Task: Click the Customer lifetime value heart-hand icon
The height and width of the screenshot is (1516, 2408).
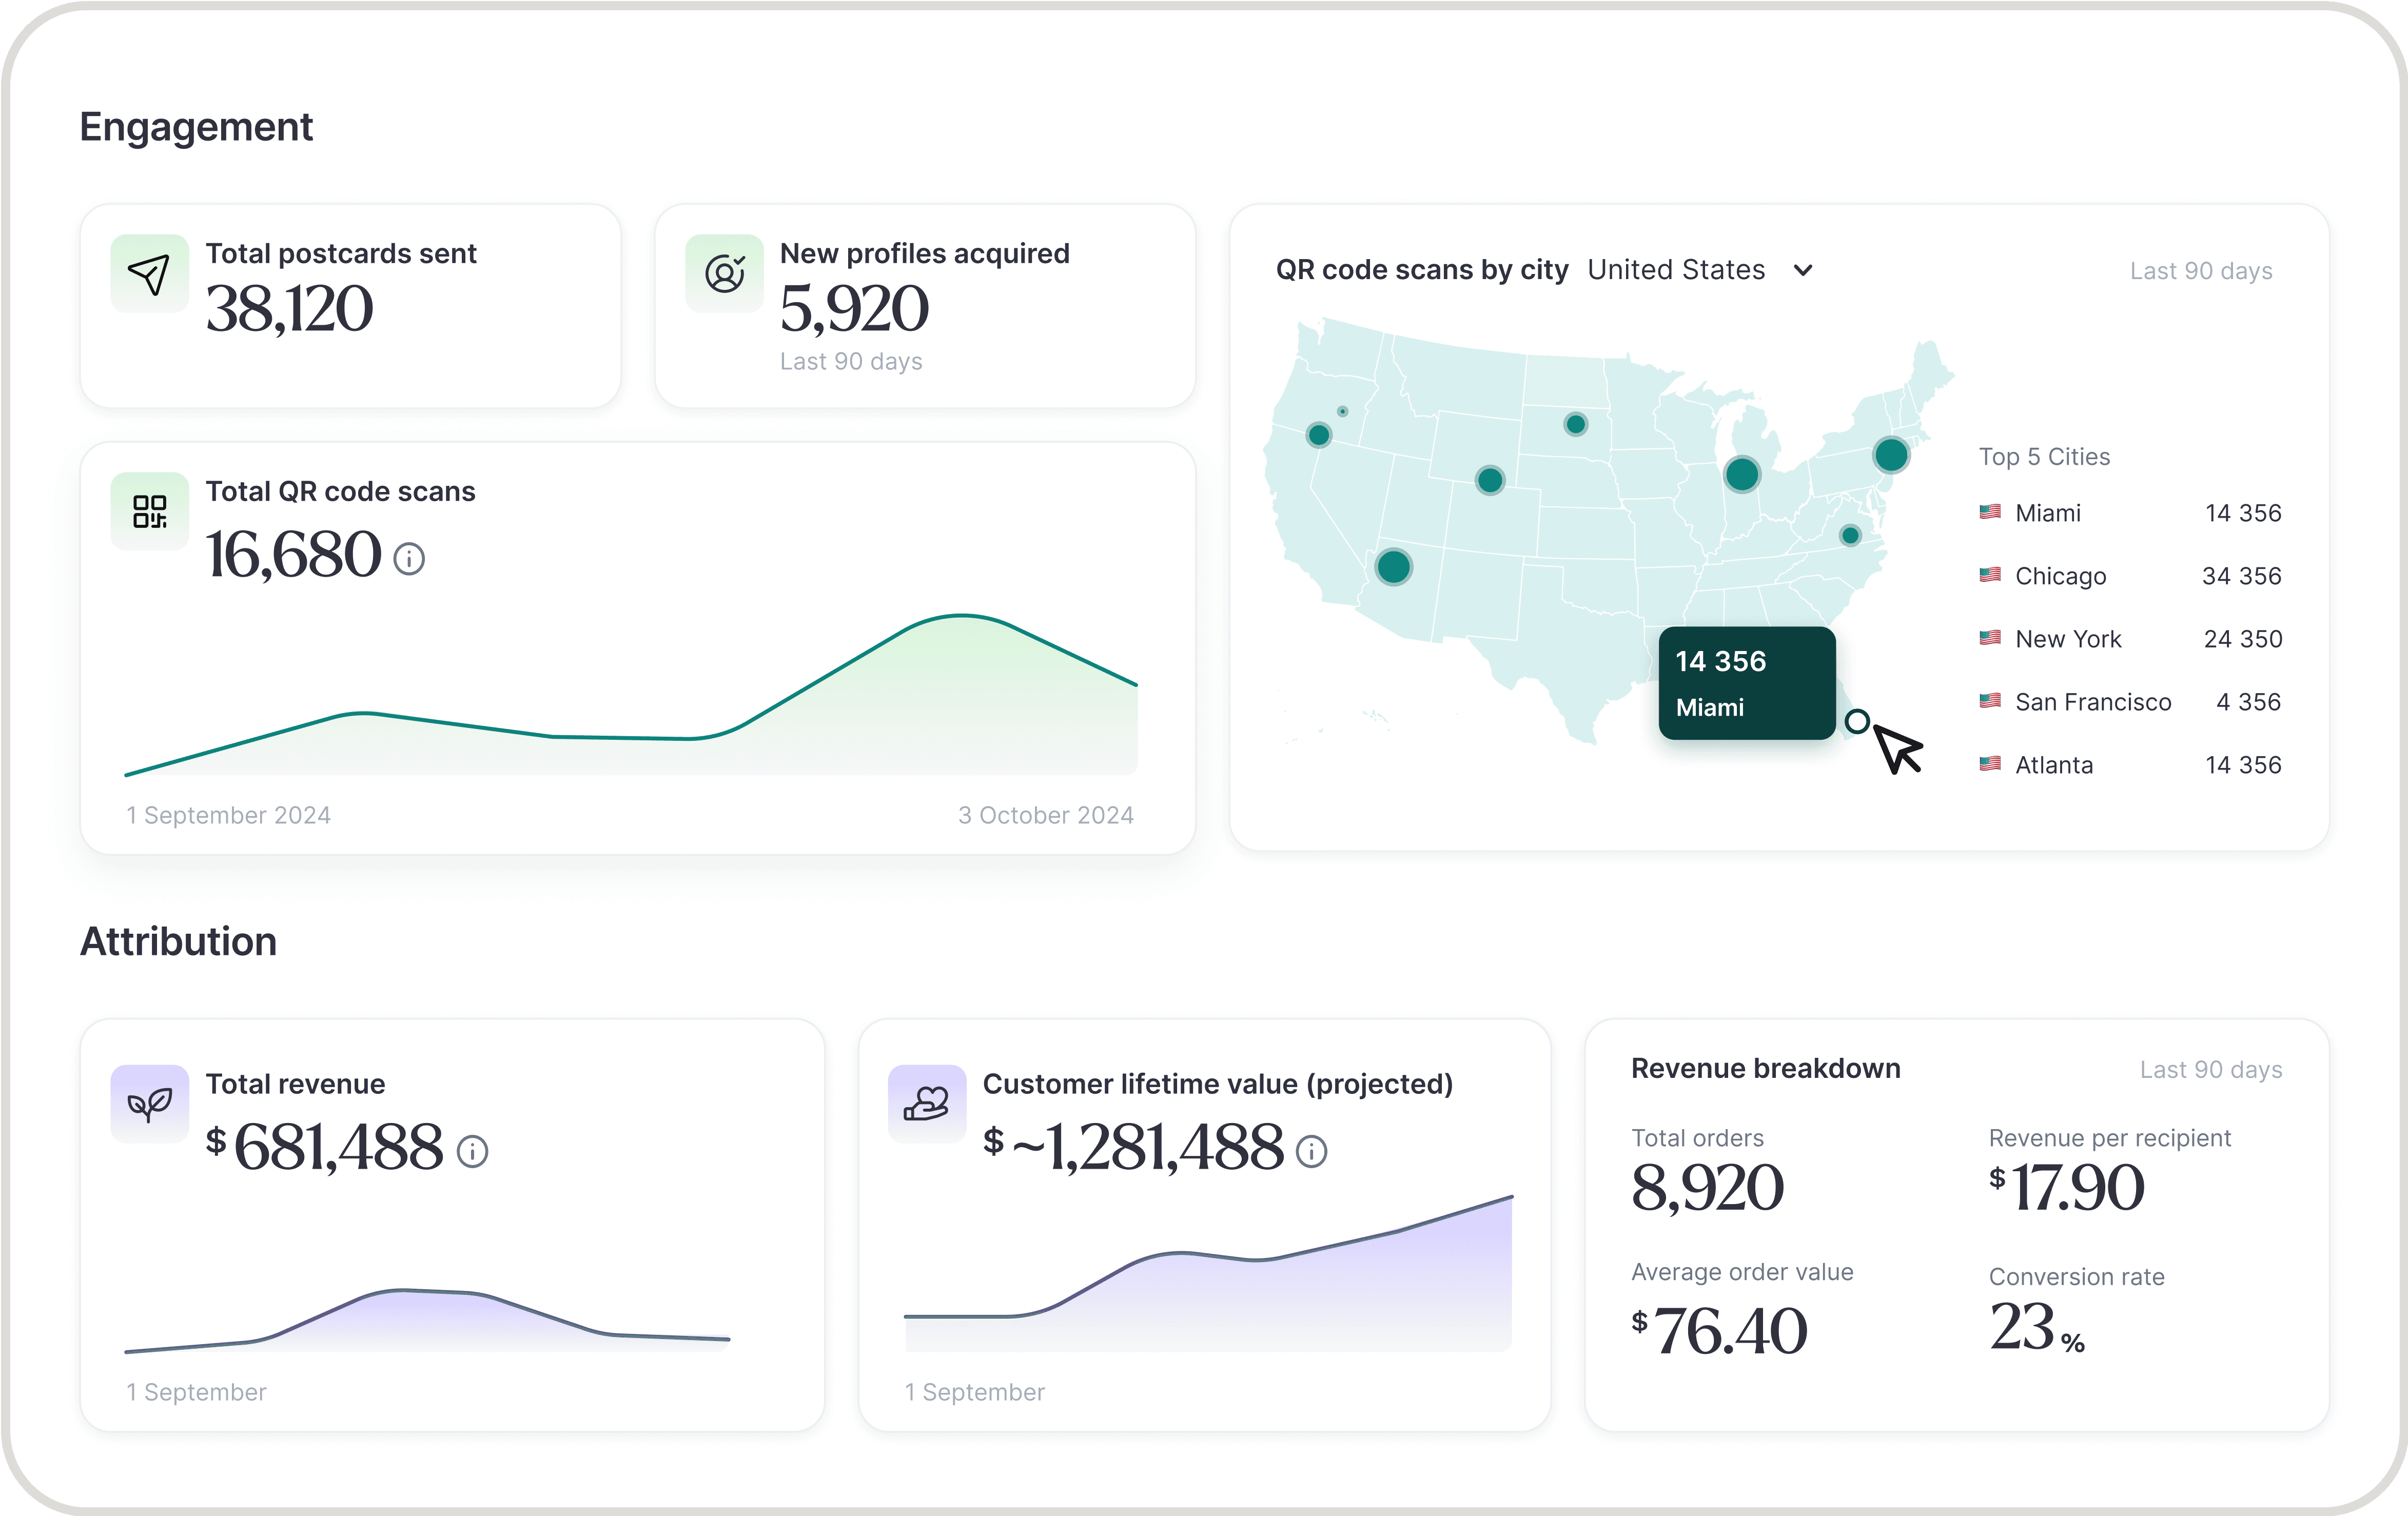Action: point(926,1104)
